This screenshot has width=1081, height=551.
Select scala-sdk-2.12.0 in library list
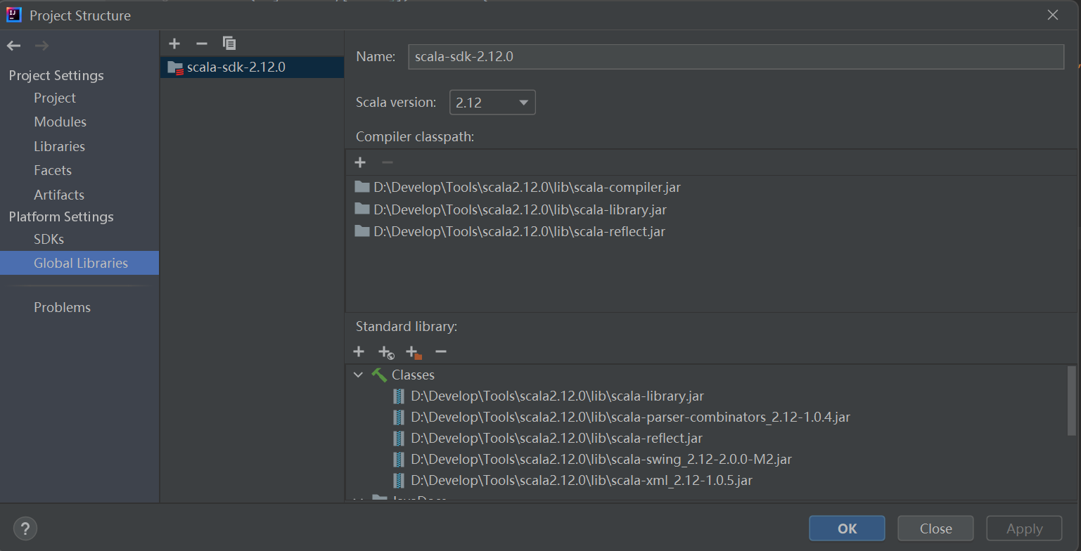coord(252,67)
